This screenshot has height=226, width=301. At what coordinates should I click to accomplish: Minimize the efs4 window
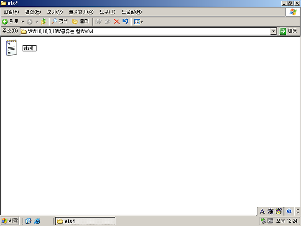(x=284, y=3)
